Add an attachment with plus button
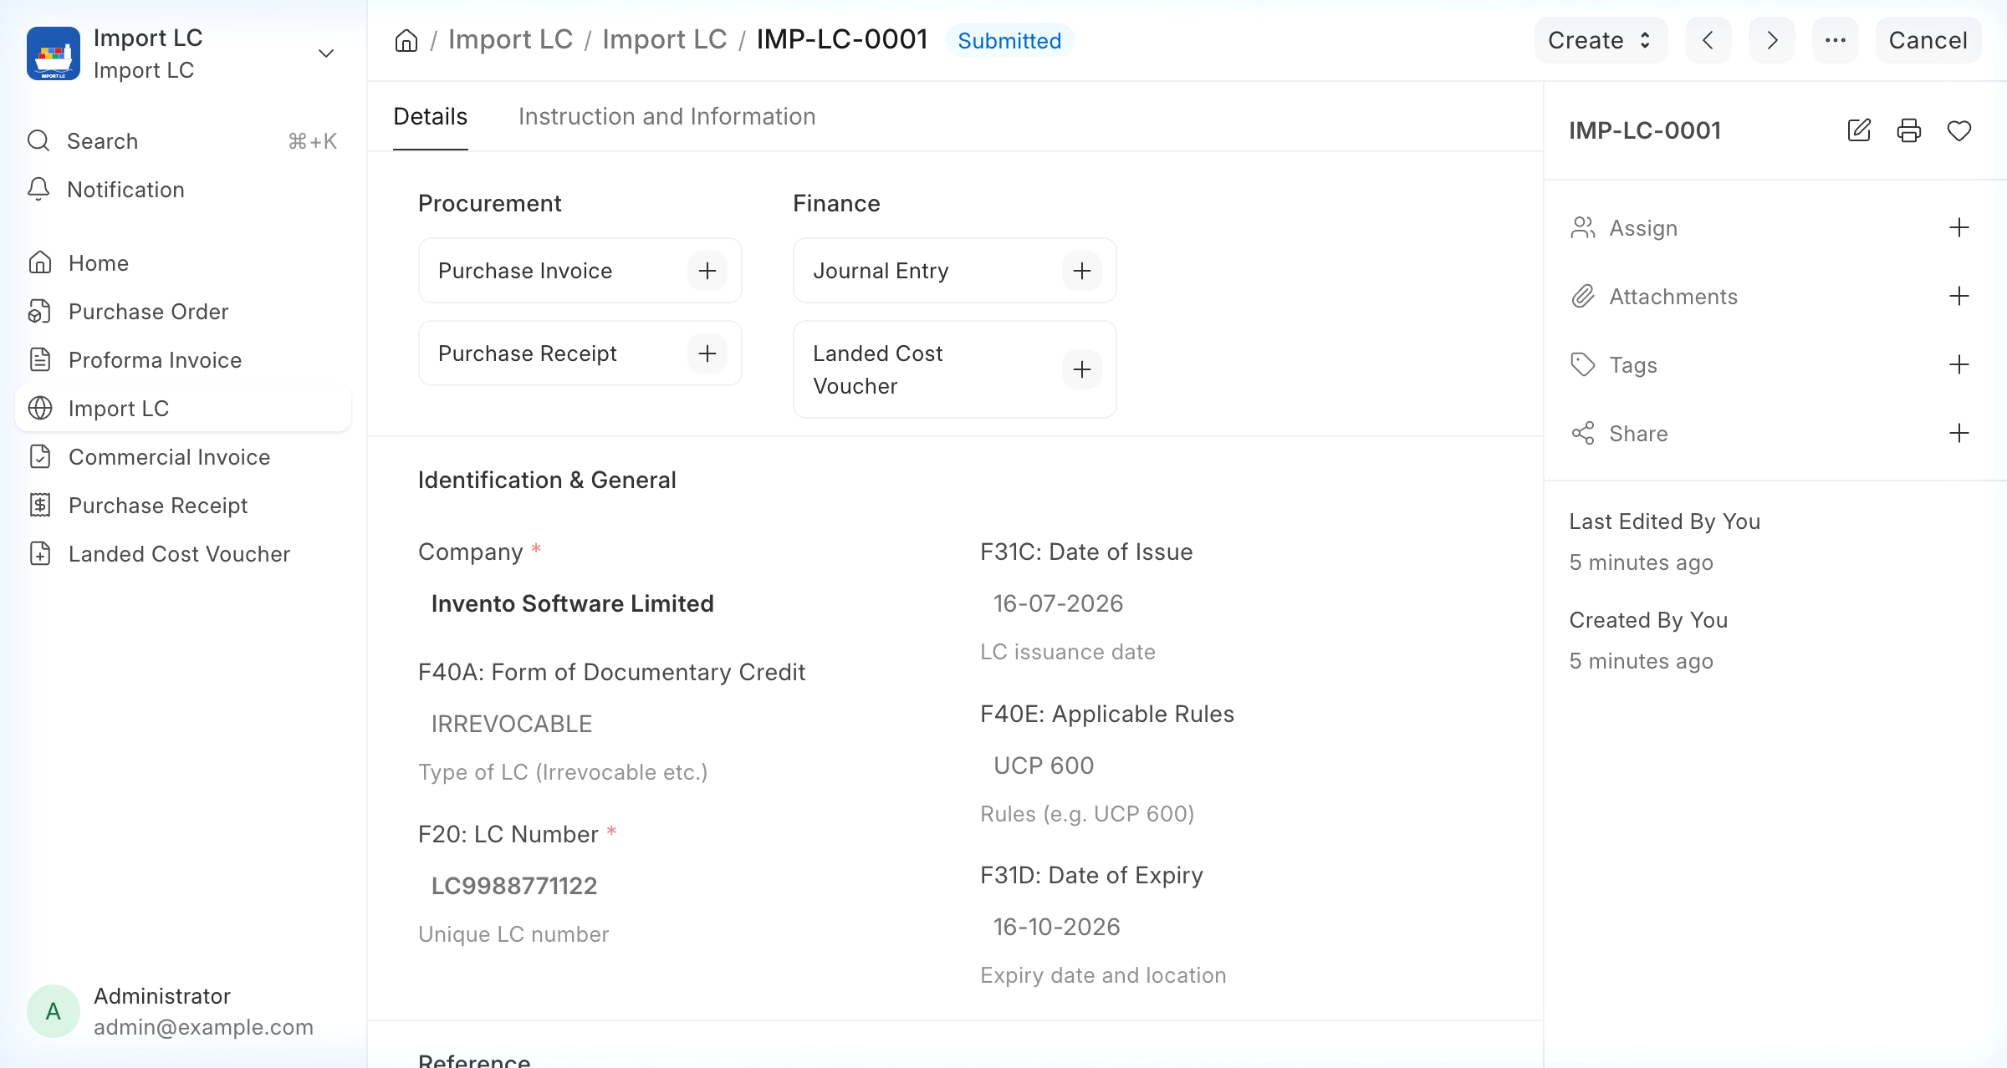The width and height of the screenshot is (2007, 1068). point(1959,297)
